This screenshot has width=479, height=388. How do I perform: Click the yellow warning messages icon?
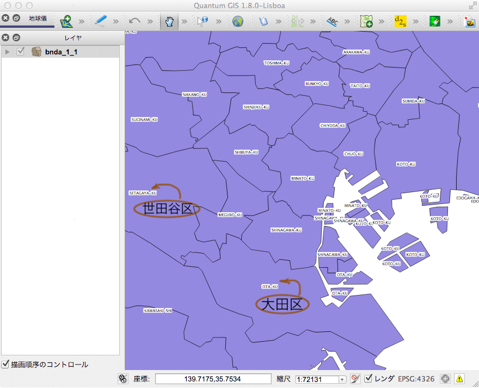[x=459, y=379]
